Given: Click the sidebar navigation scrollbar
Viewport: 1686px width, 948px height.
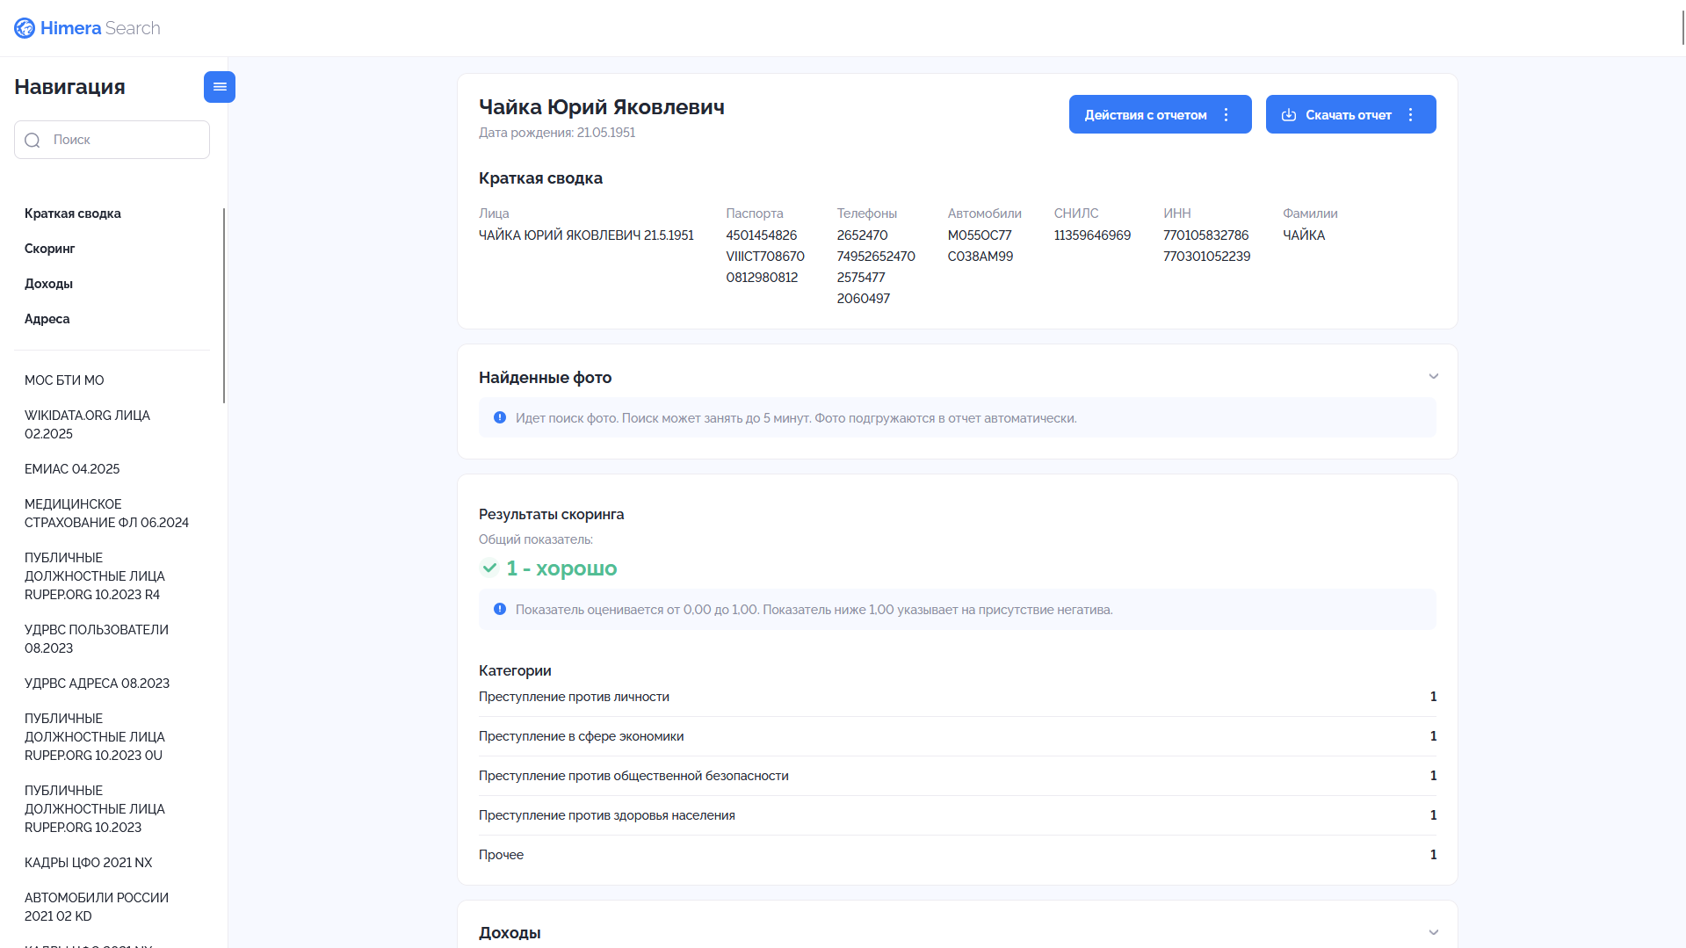Looking at the screenshot, I should [224, 306].
